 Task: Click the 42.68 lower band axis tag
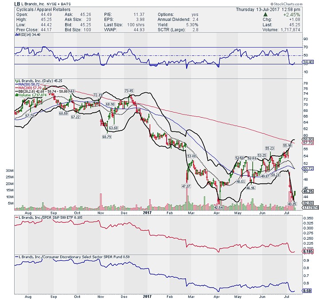[308, 203]
